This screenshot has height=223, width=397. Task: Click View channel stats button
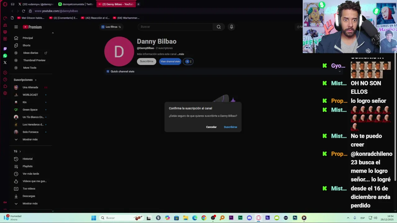click(170, 61)
